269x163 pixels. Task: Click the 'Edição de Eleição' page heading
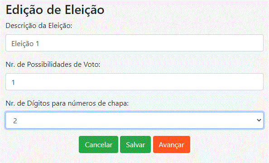click(x=55, y=10)
